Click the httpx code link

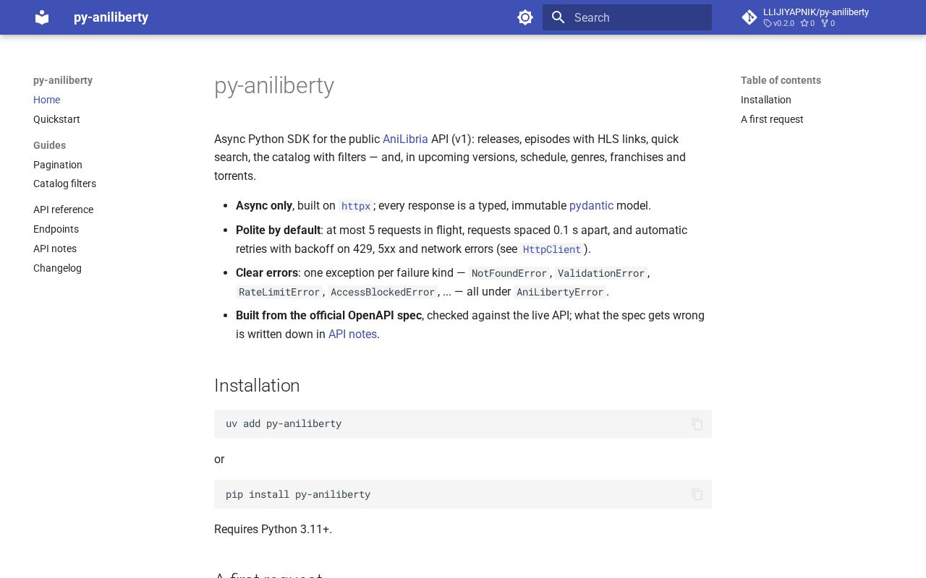pyautogui.click(x=356, y=206)
